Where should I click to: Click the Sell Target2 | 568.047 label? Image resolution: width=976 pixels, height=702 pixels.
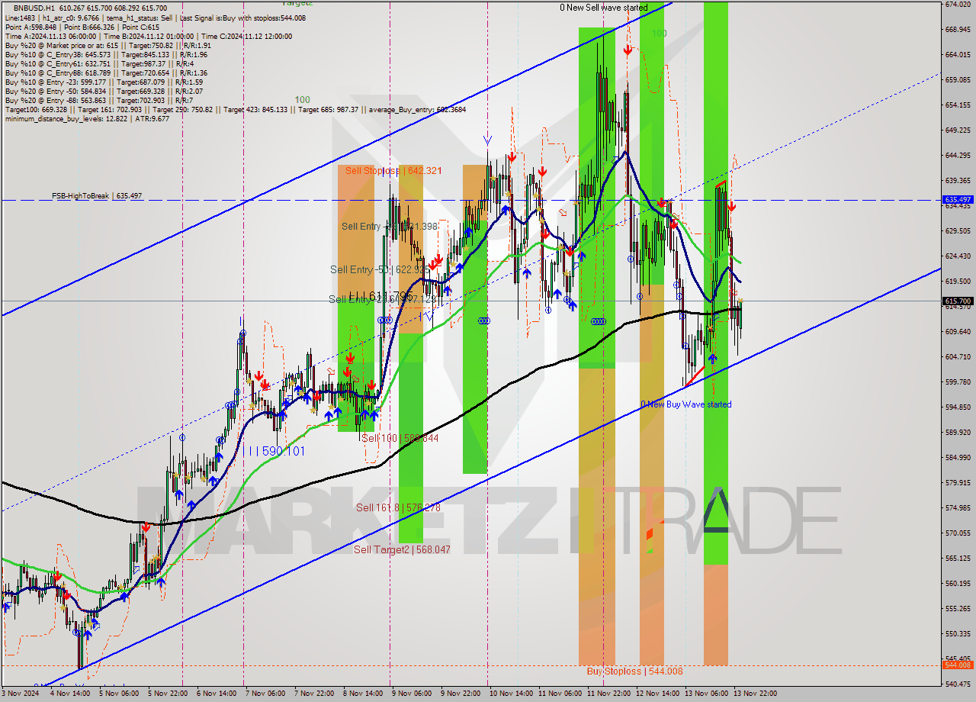[402, 549]
